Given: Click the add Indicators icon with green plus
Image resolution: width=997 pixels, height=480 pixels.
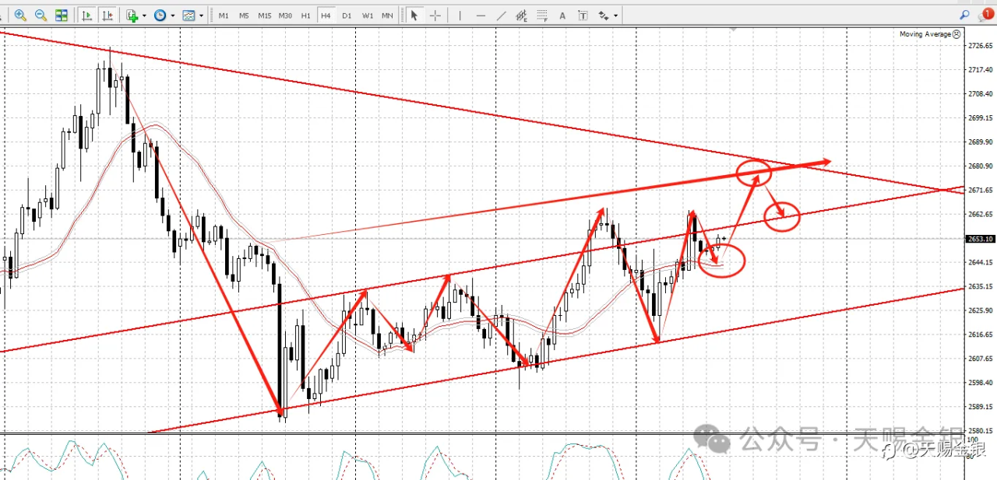Looking at the screenshot, I should (132, 15).
